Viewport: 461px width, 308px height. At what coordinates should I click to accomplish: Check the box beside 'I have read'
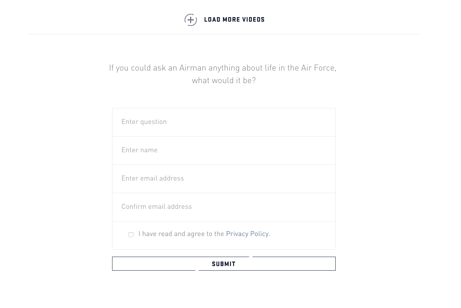pos(131,235)
